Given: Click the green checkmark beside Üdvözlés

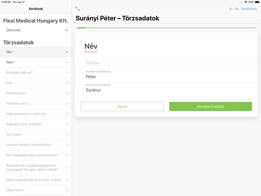Looking at the screenshot, I should [67, 30].
